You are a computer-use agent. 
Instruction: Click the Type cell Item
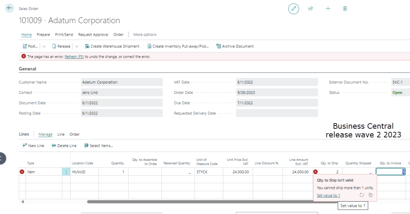(x=44, y=172)
